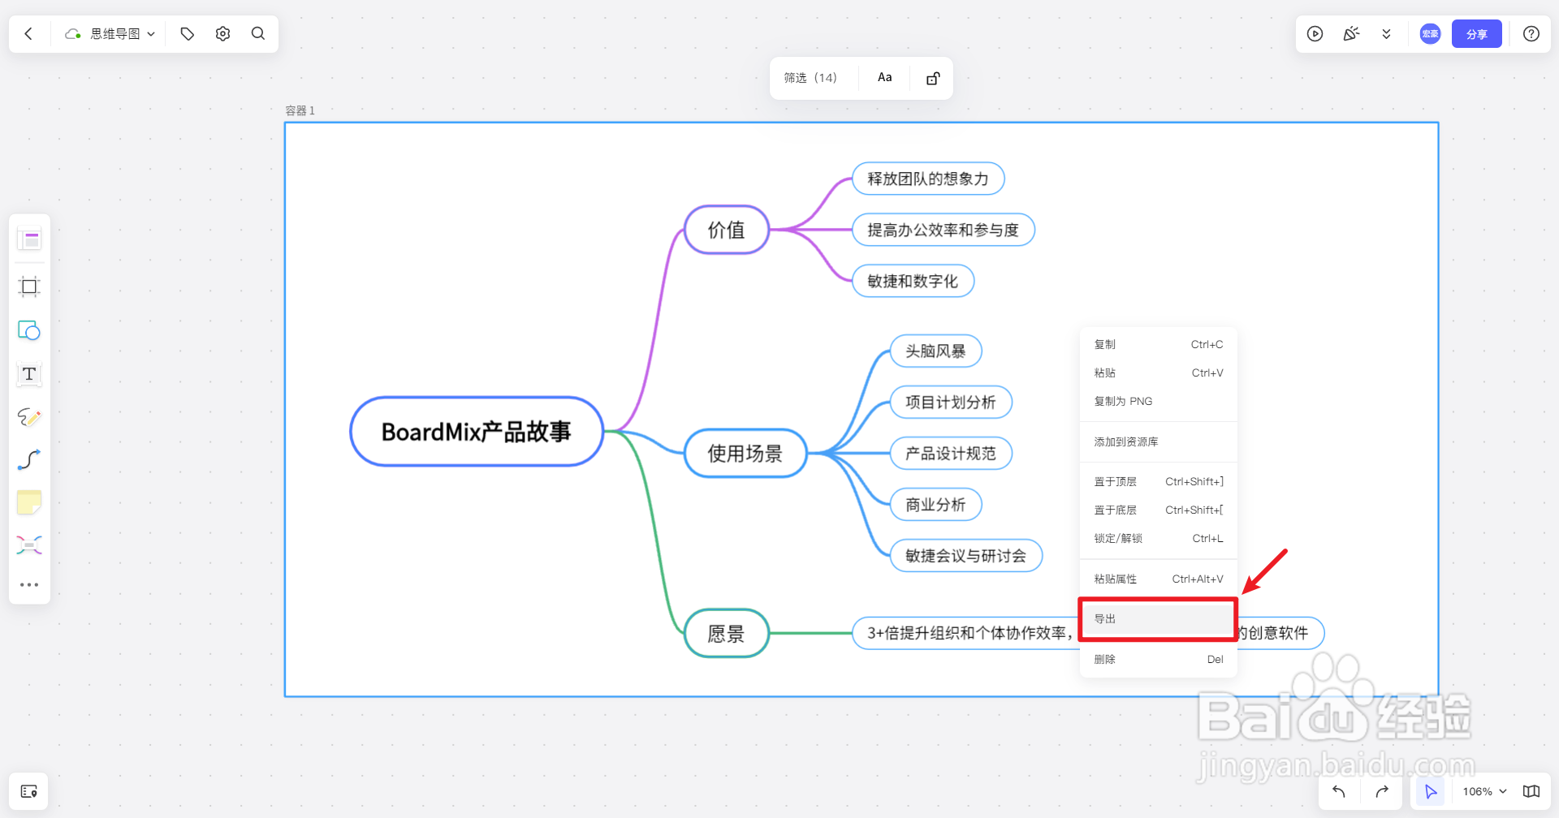Click the tag icon in top toolbar
Image resolution: width=1559 pixels, height=818 pixels.
click(188, 34)
